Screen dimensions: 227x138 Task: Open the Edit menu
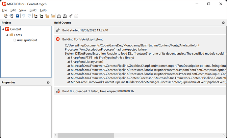(13, 10)
